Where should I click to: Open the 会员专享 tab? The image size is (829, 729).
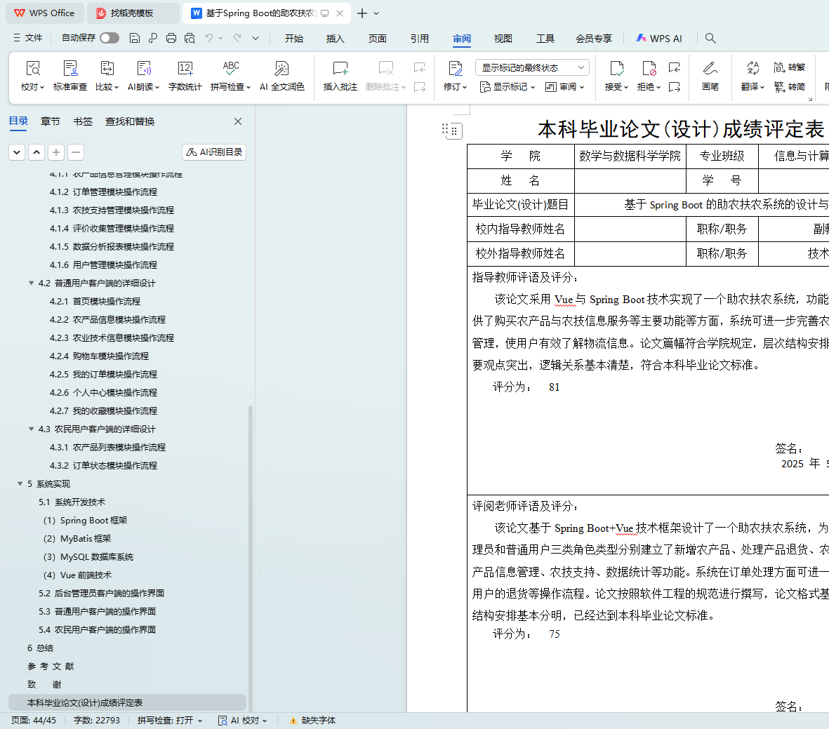click(594, 39)
